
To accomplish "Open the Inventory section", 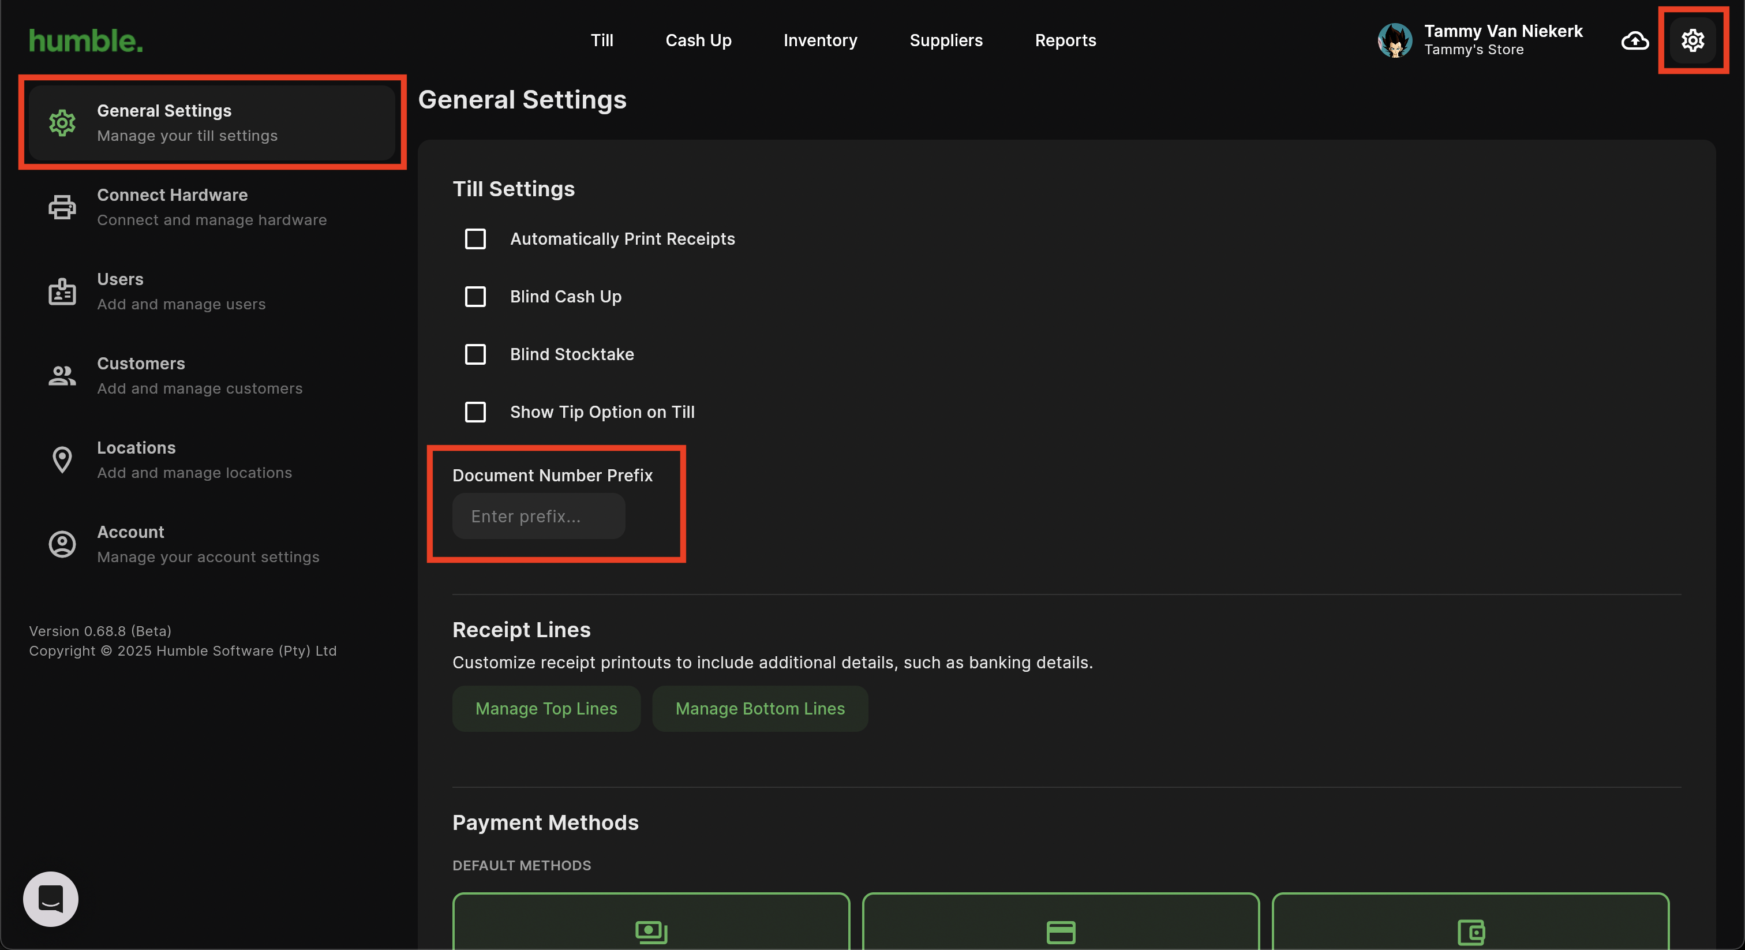I will (821, 40).
